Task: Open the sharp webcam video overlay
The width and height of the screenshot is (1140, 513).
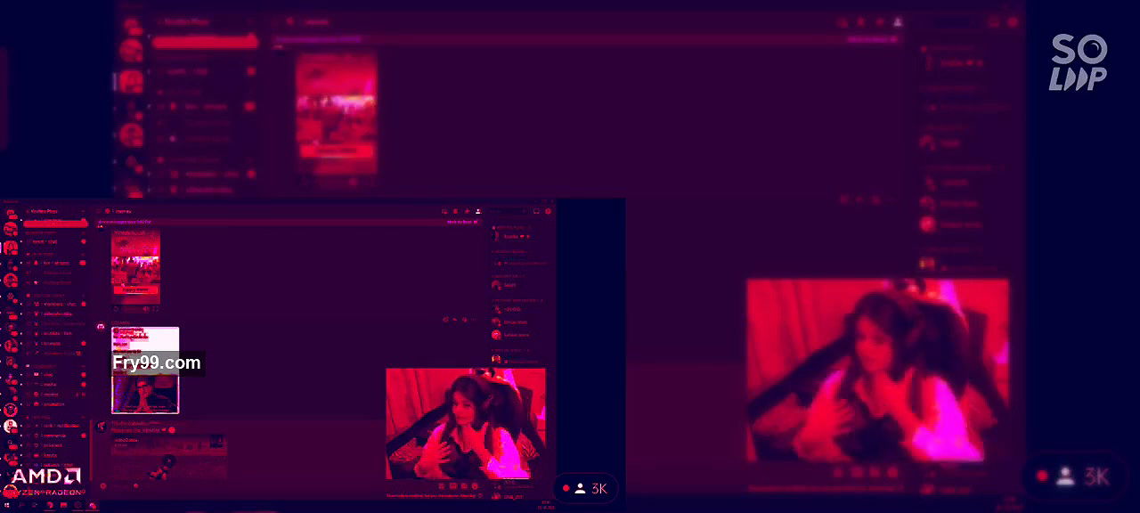Action: point(465,423)
